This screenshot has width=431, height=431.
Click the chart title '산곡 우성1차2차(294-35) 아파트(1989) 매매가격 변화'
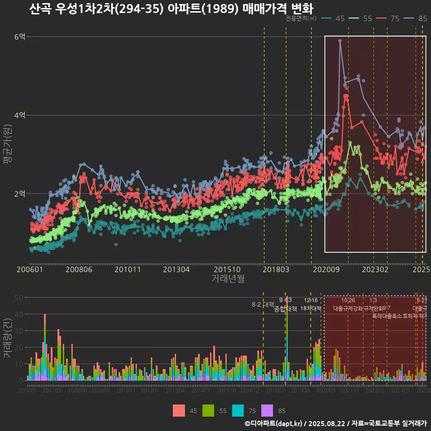tap(171, 9)
